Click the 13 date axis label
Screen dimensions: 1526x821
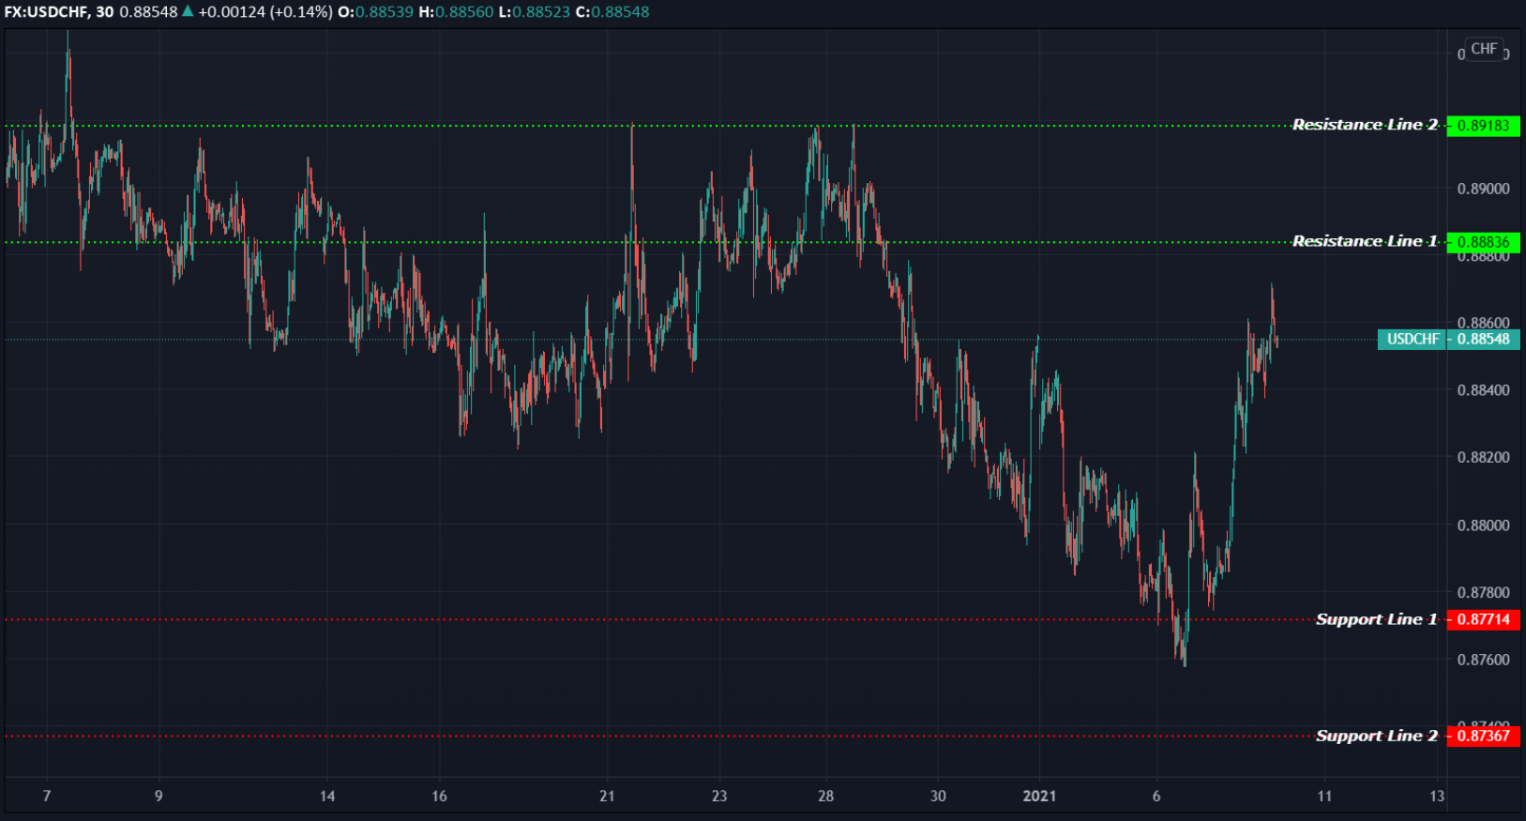1437,797
